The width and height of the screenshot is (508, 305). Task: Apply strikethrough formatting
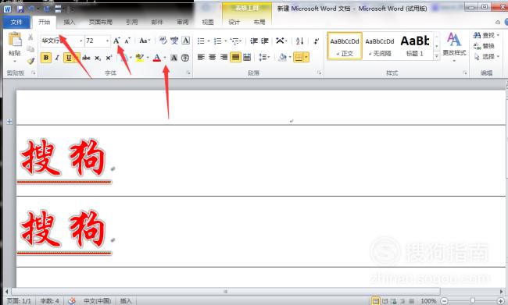(86, 58)
